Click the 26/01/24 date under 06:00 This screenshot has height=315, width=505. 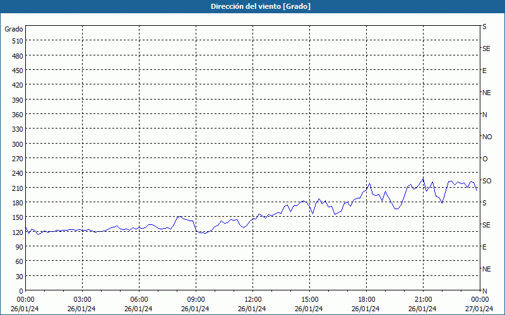pos(138,309)
